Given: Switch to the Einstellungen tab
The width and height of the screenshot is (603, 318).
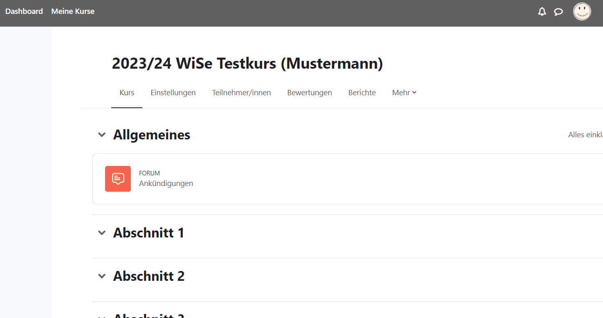Looking at the screenshot, I should click(173, 92).
